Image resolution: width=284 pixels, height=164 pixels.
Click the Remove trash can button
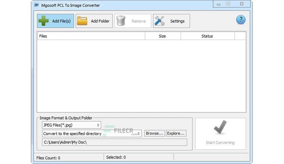point(133,21)
